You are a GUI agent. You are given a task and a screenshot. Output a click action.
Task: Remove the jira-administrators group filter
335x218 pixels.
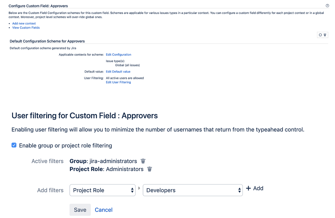(x=143, y=161)
